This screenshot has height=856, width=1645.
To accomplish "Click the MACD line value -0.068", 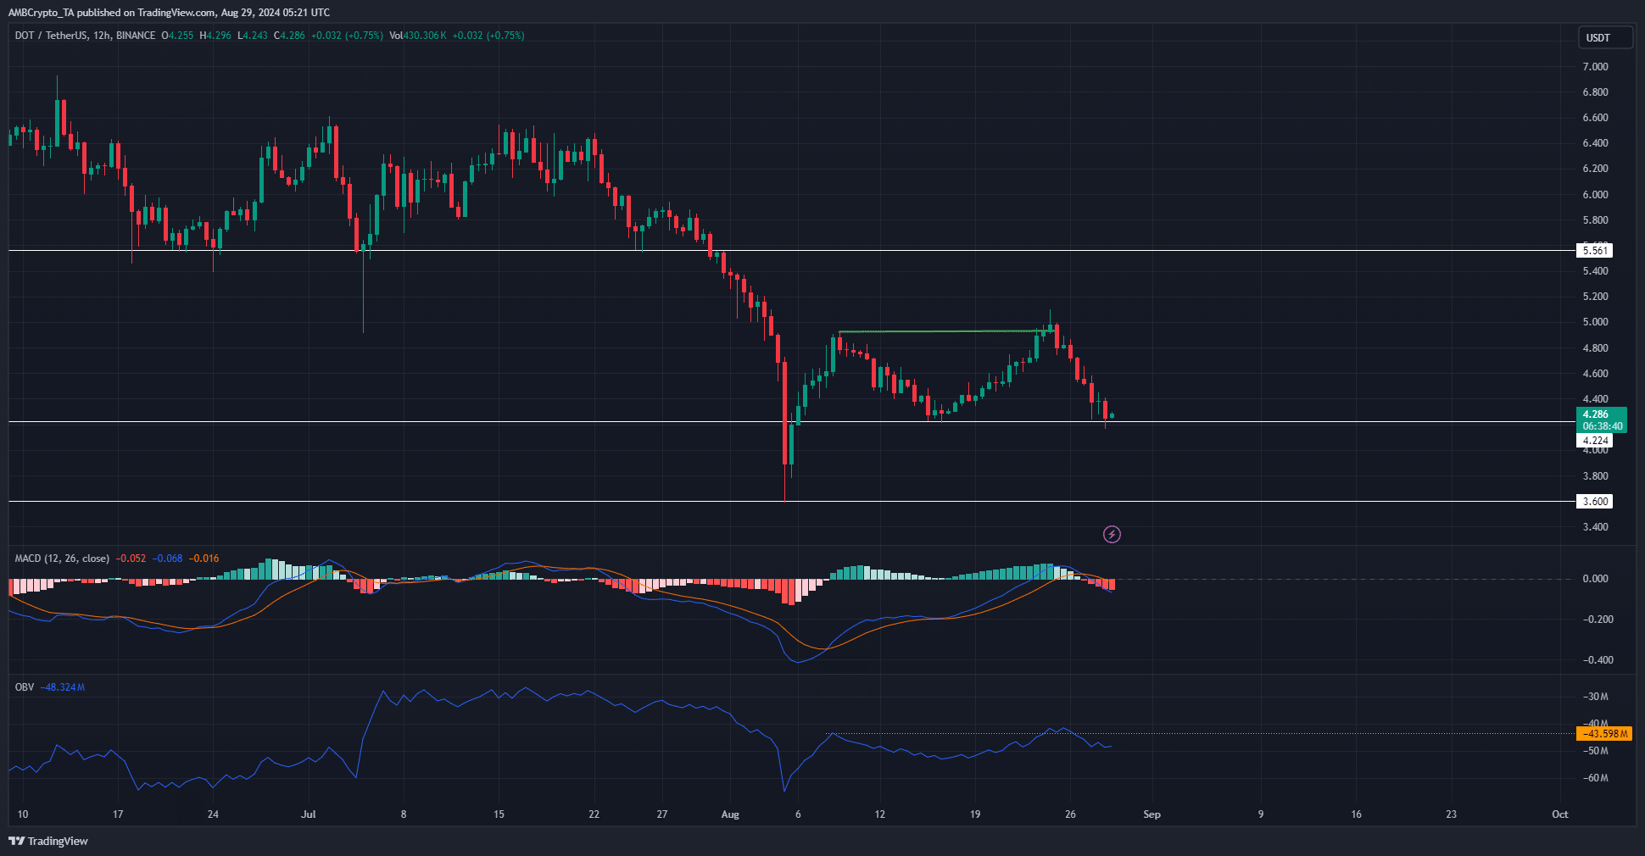I will [x=168, y=559].
